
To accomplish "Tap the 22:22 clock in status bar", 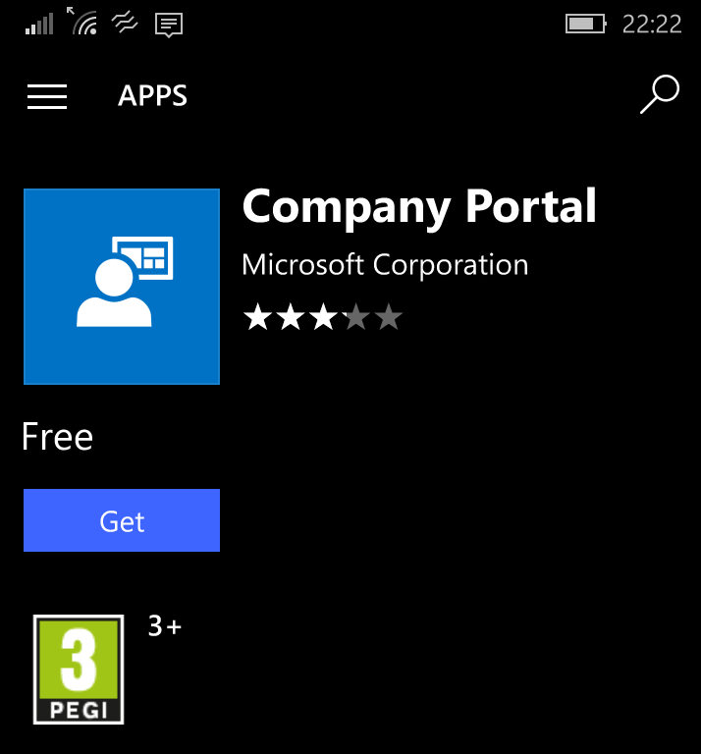I will click(652, 25).
